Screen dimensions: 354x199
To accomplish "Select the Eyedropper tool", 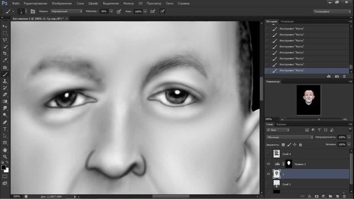I will (x=5, y=60).
